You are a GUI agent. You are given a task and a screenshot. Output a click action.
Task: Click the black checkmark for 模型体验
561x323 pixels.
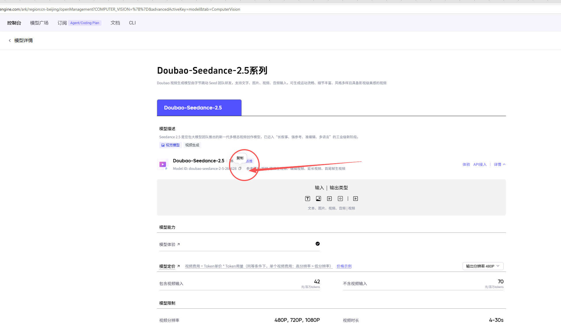[318, 244]
